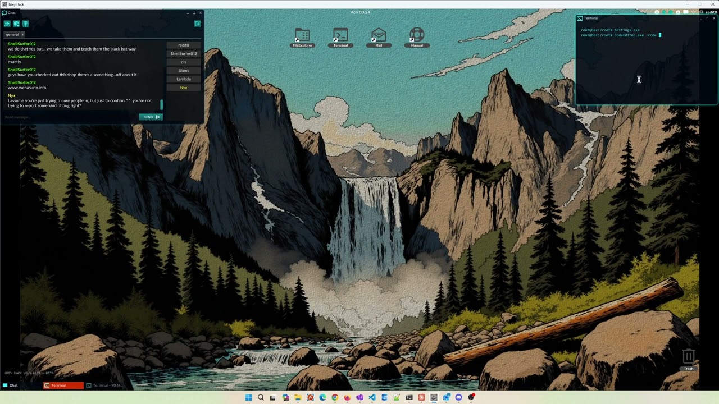Click the redit0 user profile in top bar

[708, 12]
